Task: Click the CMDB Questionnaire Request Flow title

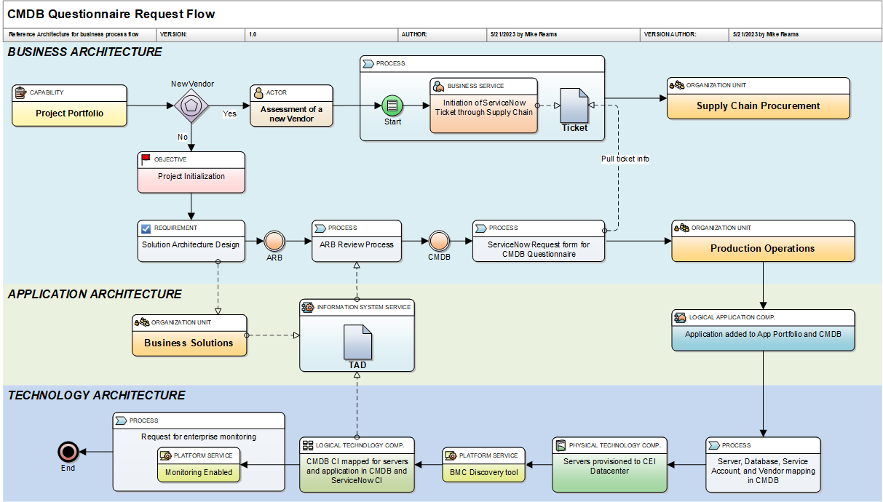Action: (x=111, y=14)
